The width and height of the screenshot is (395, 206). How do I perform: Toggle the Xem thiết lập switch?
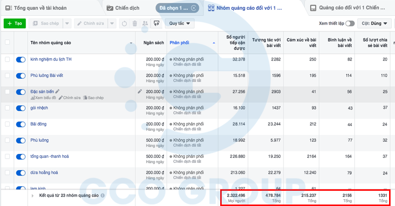point(350,23)
